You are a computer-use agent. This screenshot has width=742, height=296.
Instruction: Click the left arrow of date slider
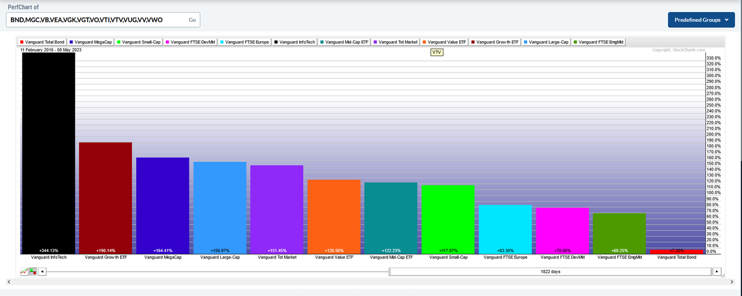coord(42,271)
